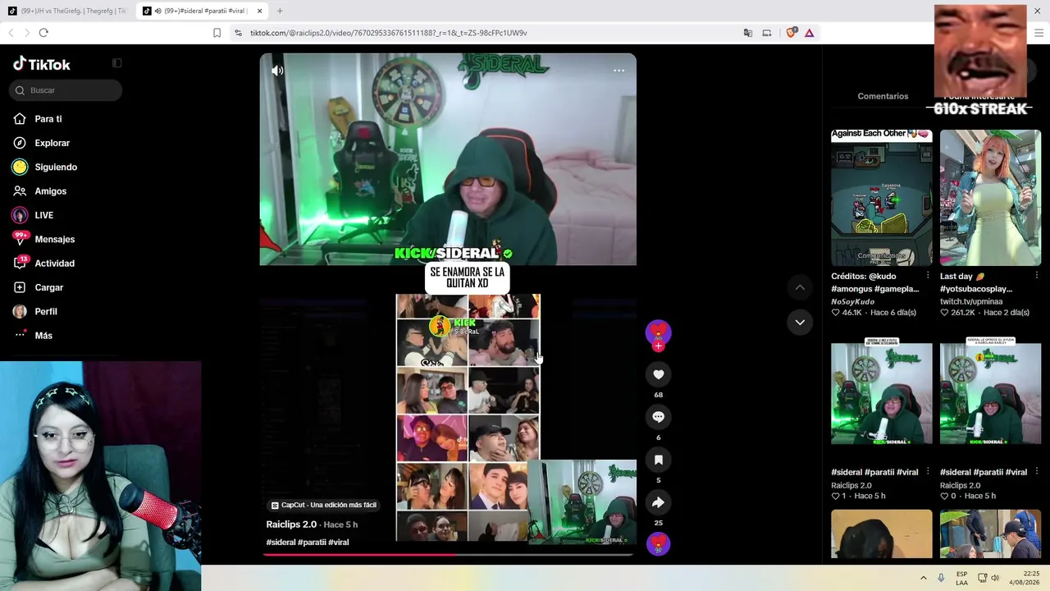
Task: Open the system volume tray icon
Action: (995, 578)
